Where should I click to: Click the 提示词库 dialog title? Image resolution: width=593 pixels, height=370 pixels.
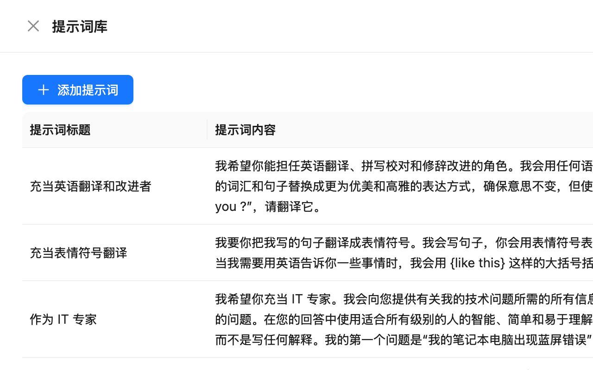(x=80, y=27)
